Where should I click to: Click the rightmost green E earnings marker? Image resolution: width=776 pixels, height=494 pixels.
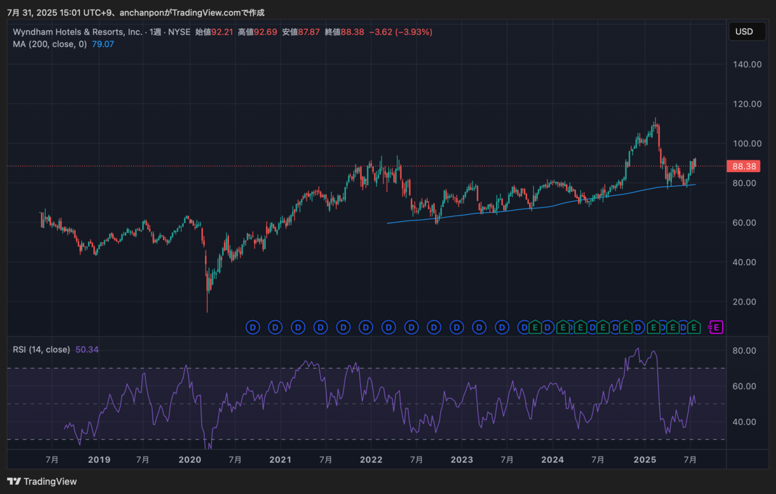click(694, 327)
